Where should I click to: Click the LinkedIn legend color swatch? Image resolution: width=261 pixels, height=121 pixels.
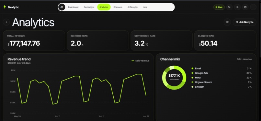tap(192, 87)
